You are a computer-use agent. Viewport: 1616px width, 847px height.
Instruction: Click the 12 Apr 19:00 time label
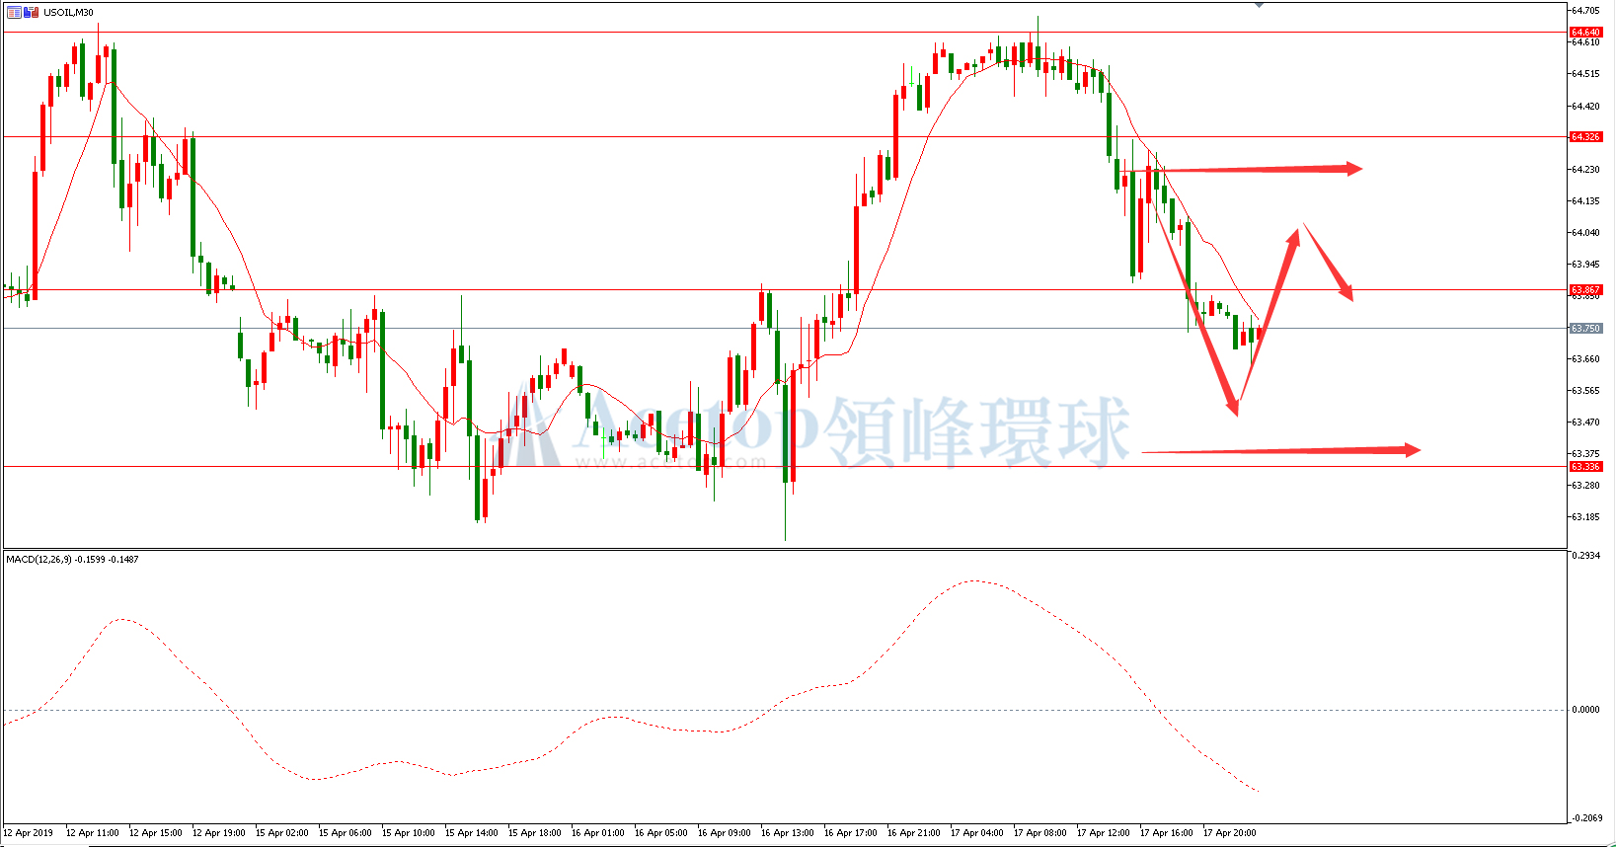tap(219, 832)
